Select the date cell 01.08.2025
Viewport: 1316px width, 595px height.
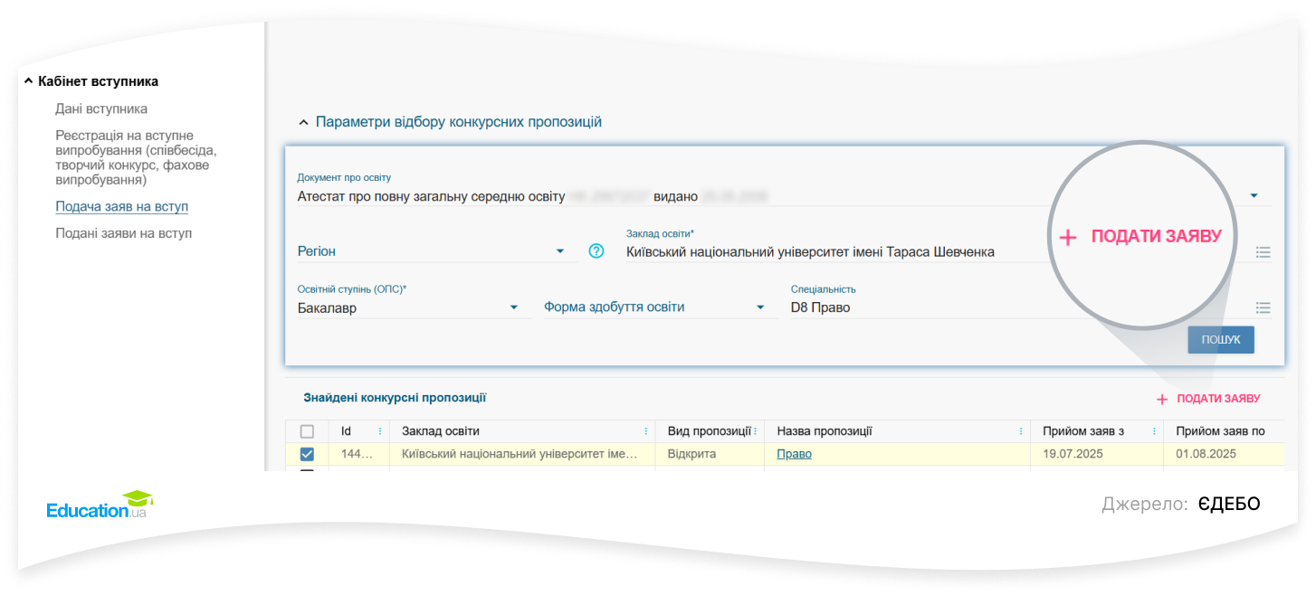click(1224, 454)
